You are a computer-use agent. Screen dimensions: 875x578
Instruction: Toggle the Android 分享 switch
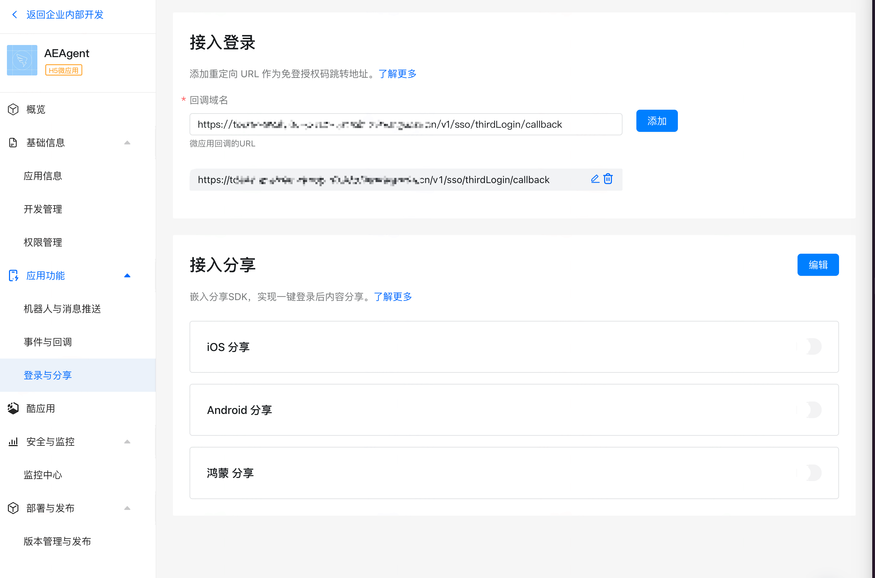[809, 409]
